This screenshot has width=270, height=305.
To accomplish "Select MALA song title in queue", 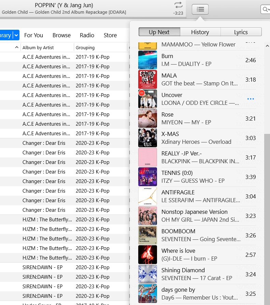I will [169, 75].
